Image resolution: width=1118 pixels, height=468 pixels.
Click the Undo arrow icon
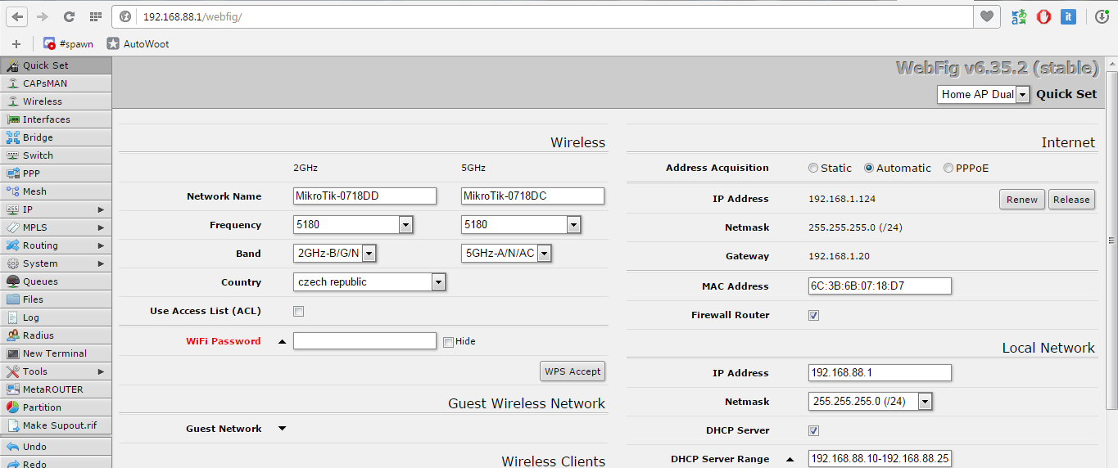tap(12, 447)
